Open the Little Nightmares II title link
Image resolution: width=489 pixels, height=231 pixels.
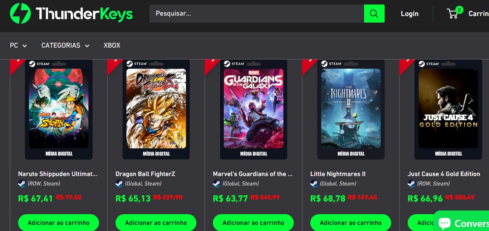(338, 174)
